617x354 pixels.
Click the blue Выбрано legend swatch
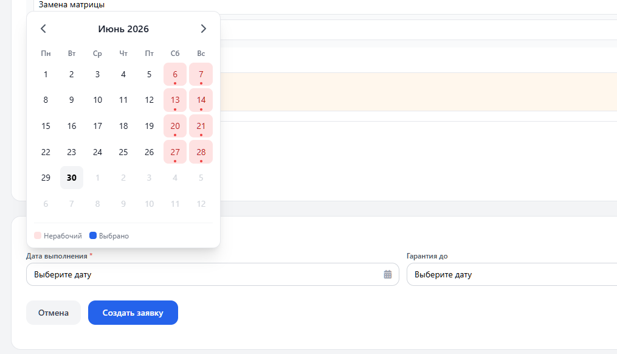93,235
